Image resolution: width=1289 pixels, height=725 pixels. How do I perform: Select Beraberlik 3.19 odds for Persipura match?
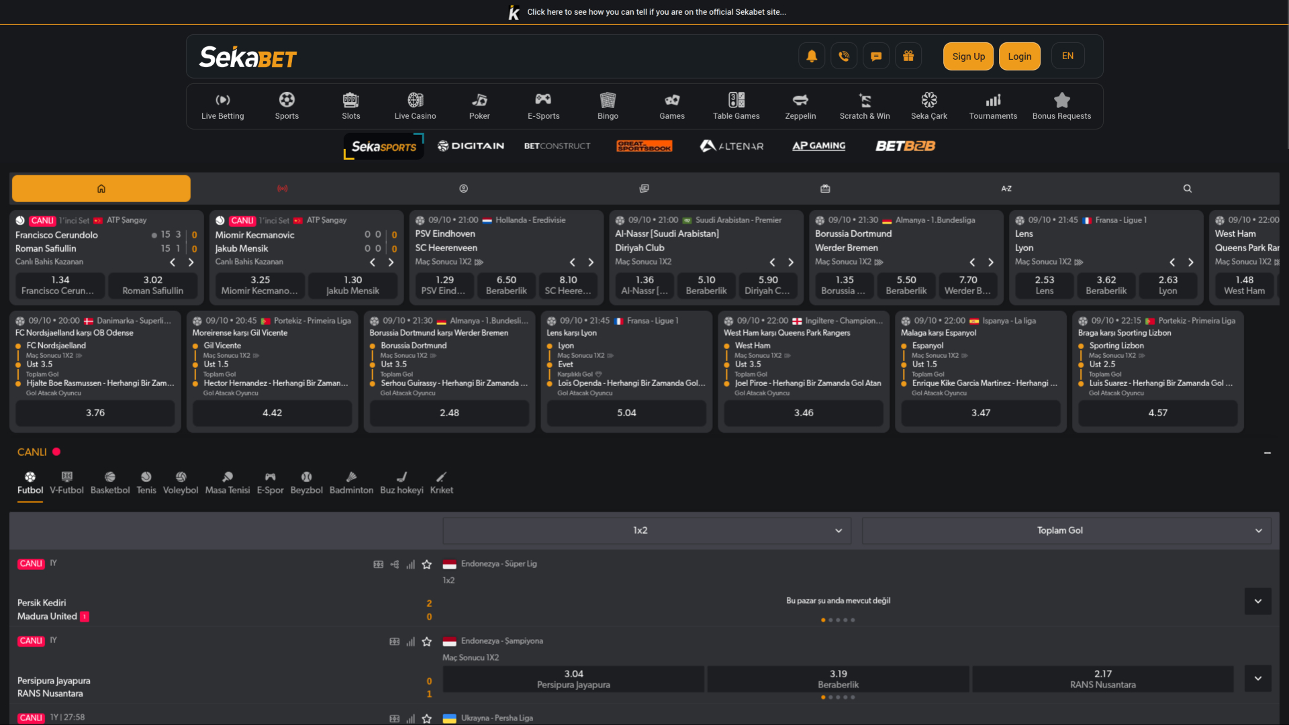click(838, 679)
